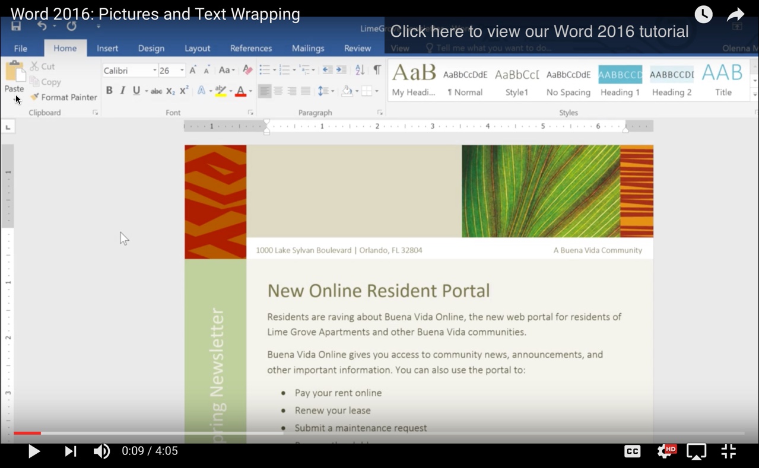The height and width of the screenshot is (468, 759).
Task: Click the Numbering list icon
Action: (x=285, y=70)
